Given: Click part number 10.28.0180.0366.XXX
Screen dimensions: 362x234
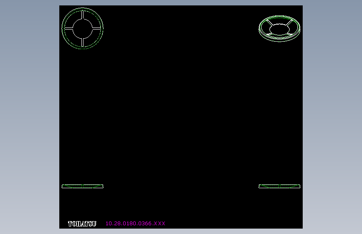Looking at the screenshot, I should pos(135,224).
